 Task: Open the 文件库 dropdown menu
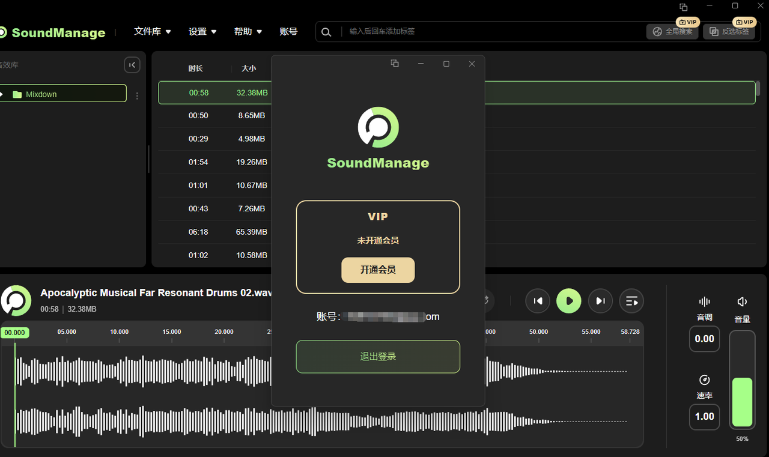point(153,31)
